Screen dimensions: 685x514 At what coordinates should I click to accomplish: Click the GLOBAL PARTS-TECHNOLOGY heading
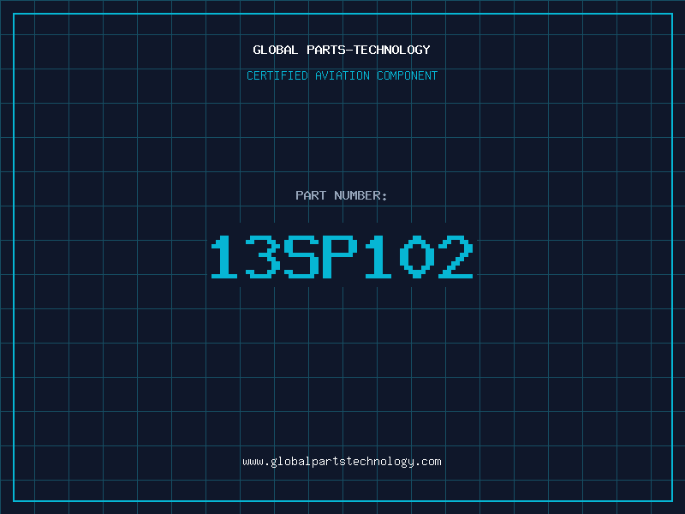[x=342, y=50]
